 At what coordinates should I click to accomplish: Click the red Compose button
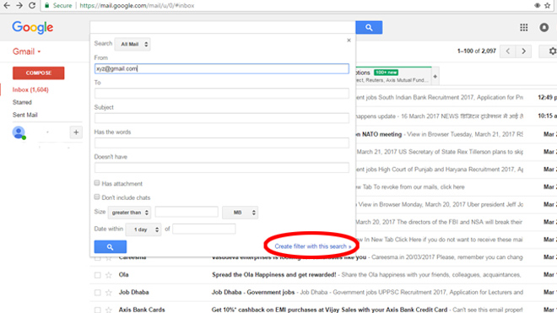click(38, 73)
